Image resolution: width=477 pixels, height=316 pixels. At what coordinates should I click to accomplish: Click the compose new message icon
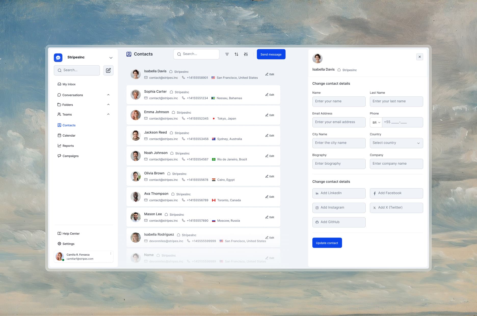tap(108, 70)
